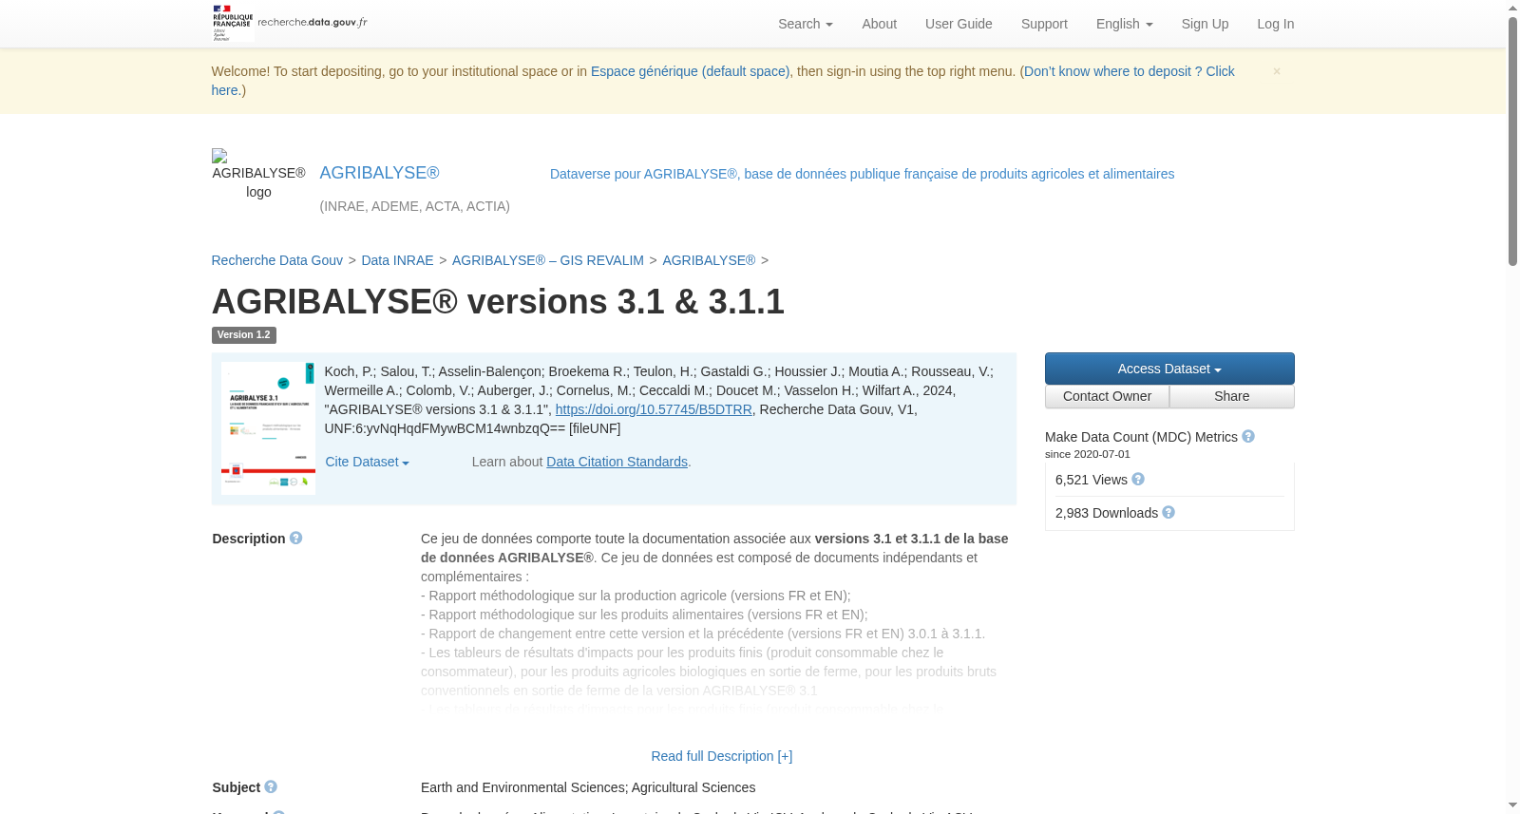
Task: Open the AGRIBALYSE® dataverse title link
Action: [379, 173]
